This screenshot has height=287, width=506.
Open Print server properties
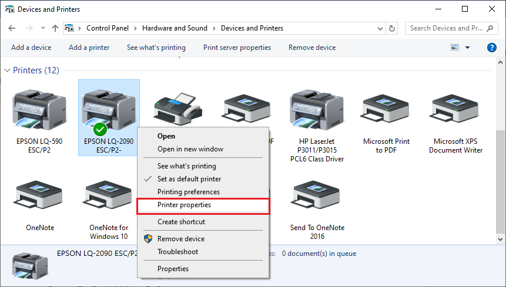click(x=237, y=48)
